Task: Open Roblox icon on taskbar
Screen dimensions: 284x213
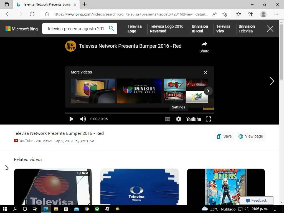Action: pyautogui.click(x=107, y=209)
